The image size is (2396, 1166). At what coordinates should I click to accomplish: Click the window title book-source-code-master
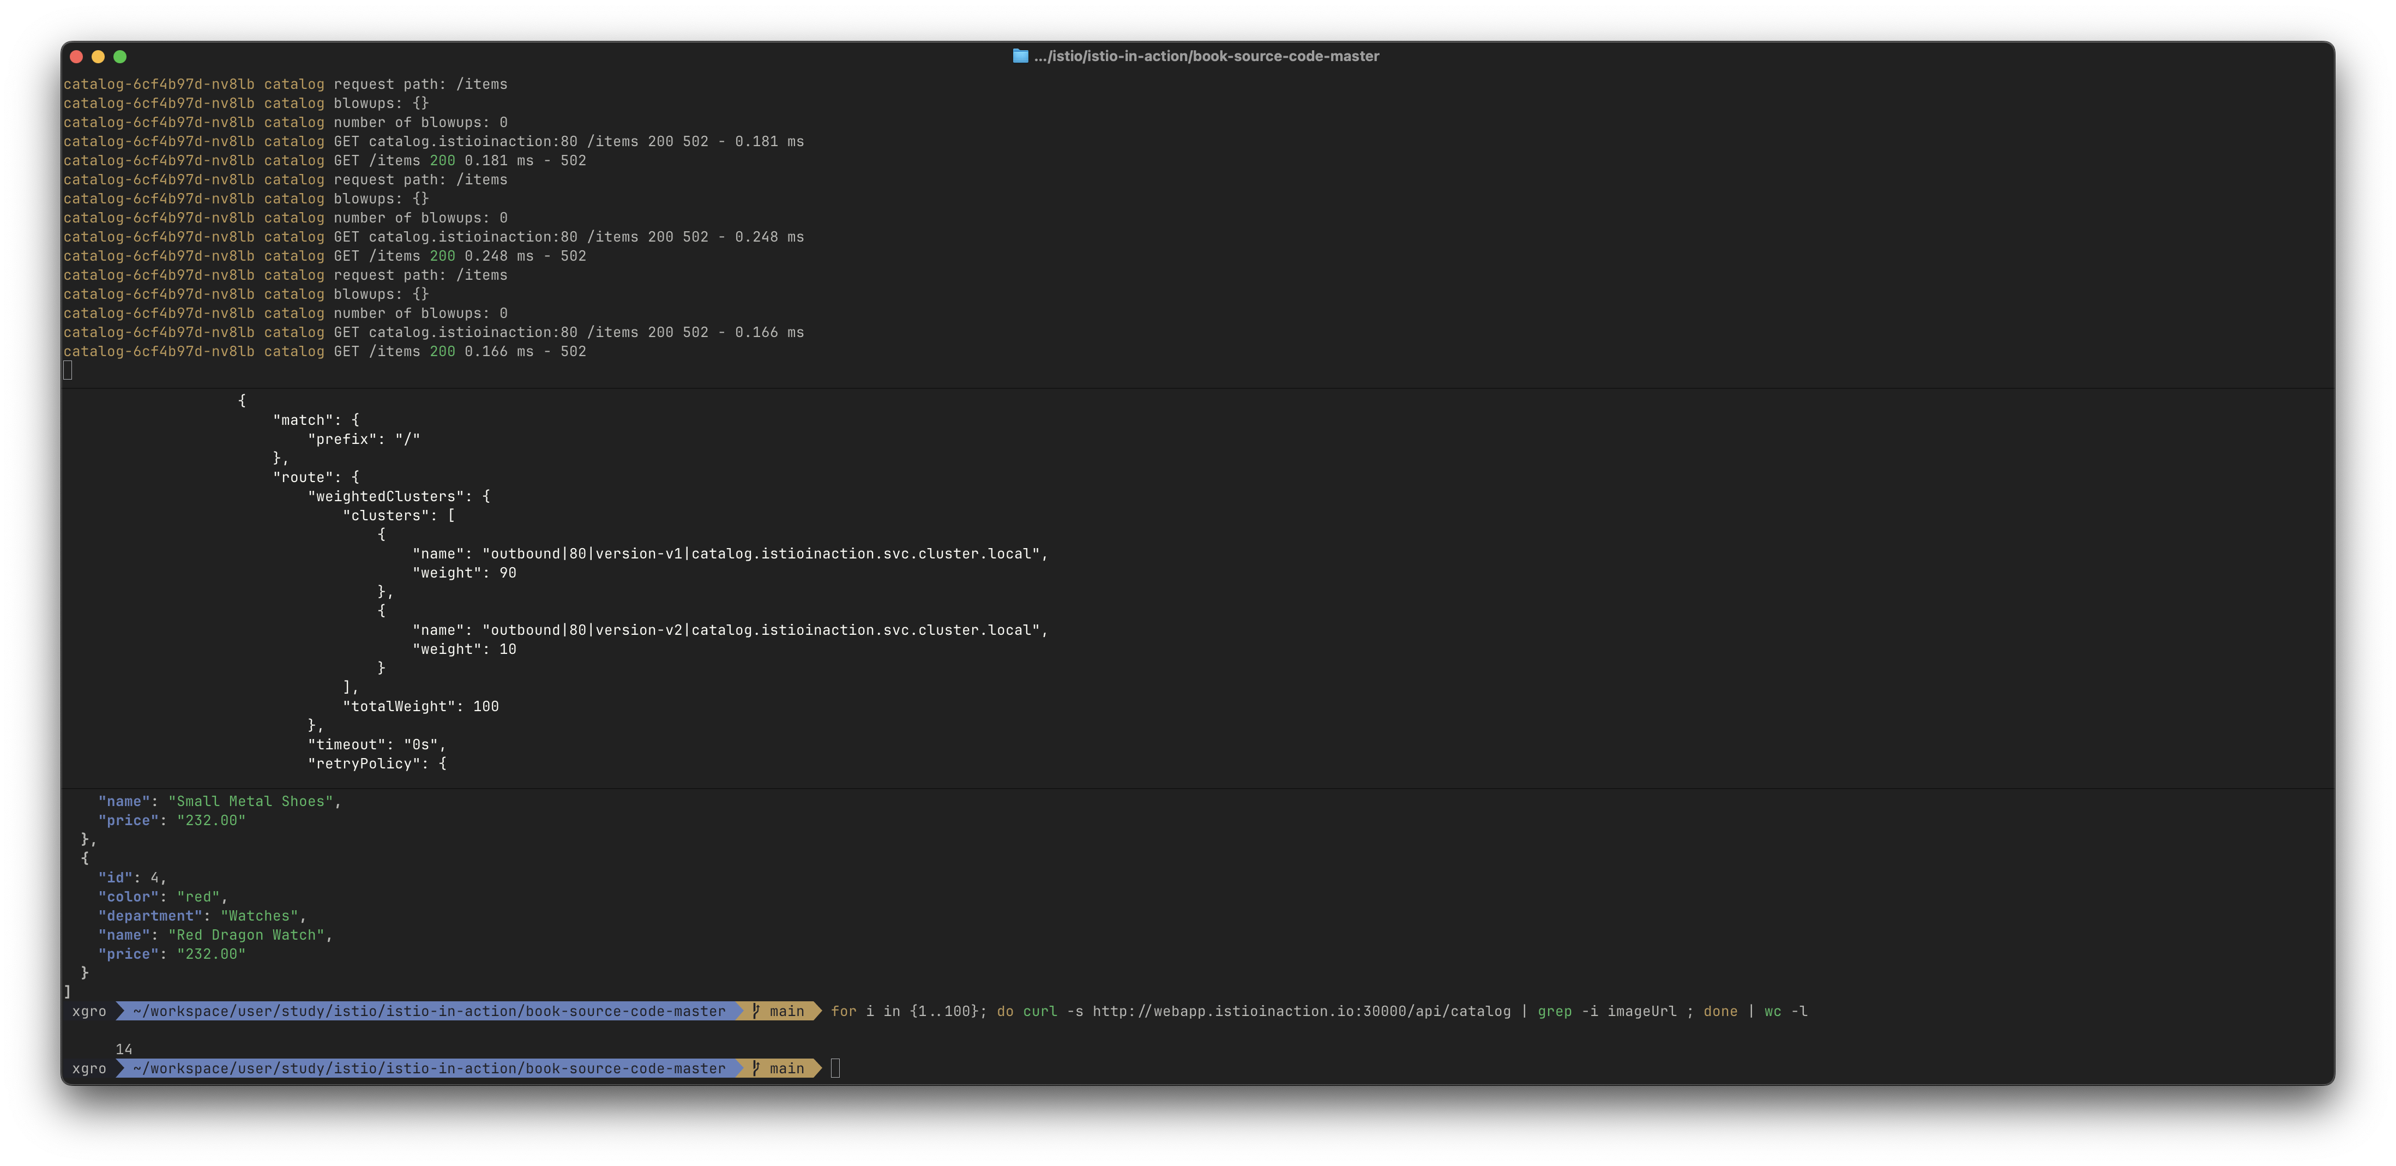pyautogui.click(x=1206, y=56)
